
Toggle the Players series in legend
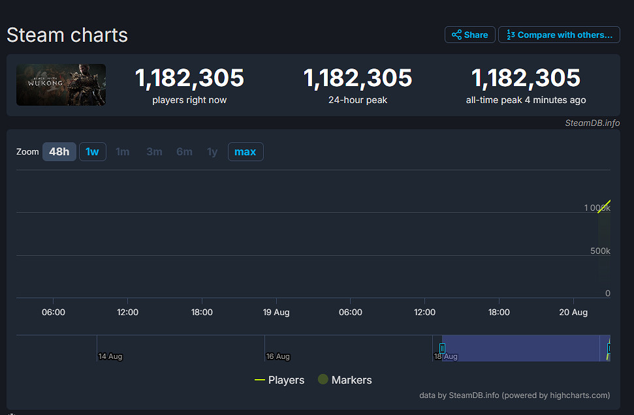279,380
